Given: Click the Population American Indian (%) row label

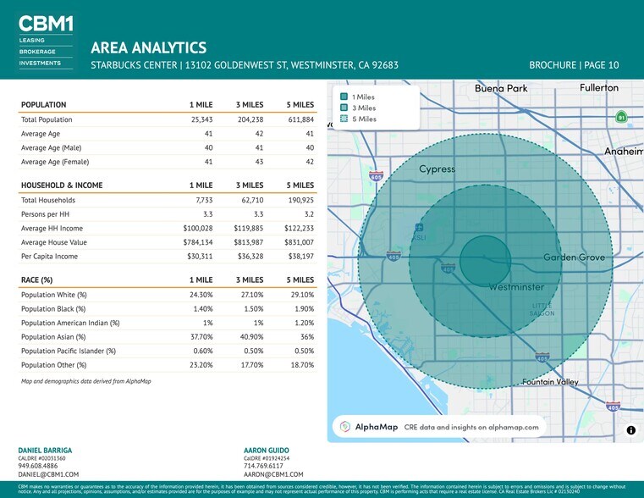Looking at the screenshot, I should click(70, 323).
